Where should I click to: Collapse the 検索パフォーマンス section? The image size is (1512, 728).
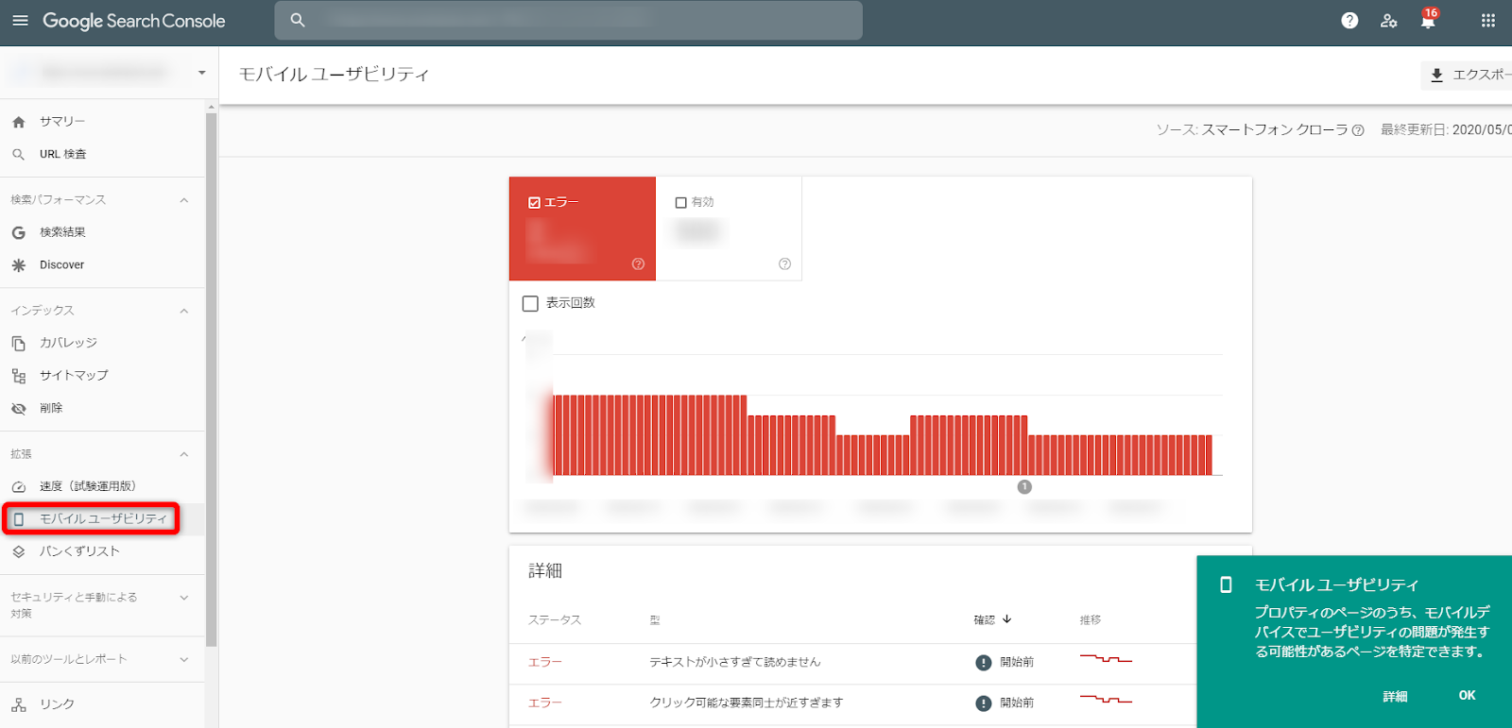pyautogui.click(x=184, y=200)
